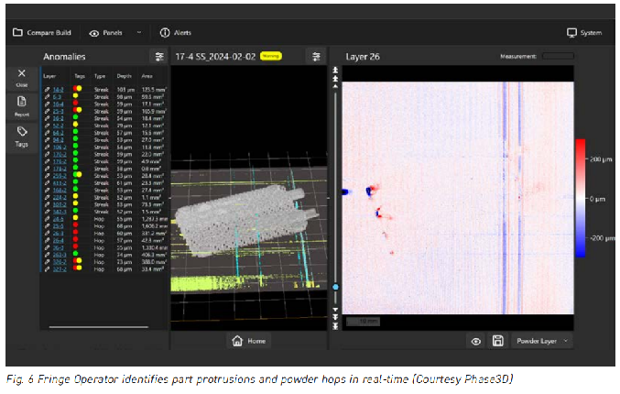Click the yellow Warning badge
This screenshot has height=394, width=620.
(x=271, y=56)
